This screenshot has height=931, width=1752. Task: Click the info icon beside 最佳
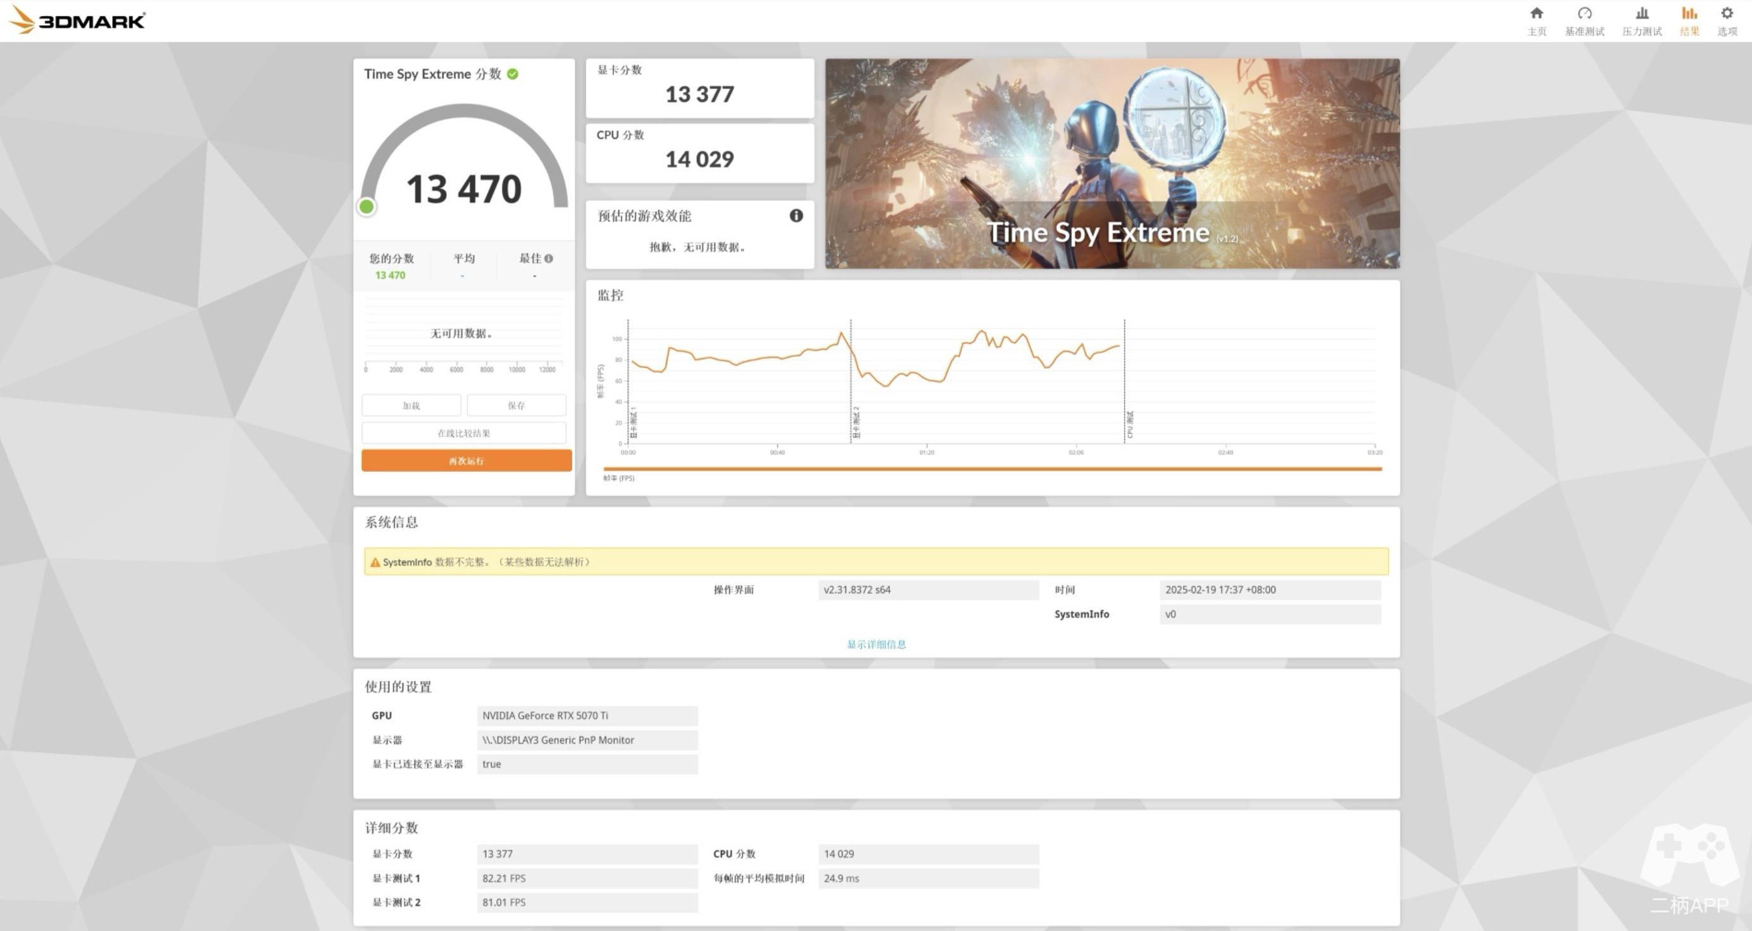click(549, 258)
